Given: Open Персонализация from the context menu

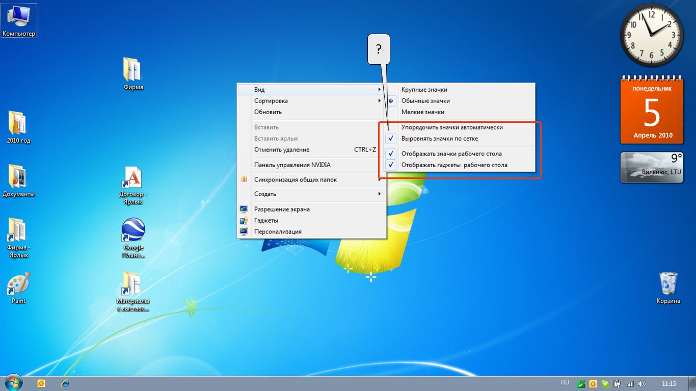Looking at the screenshot, I should [278, 231].
